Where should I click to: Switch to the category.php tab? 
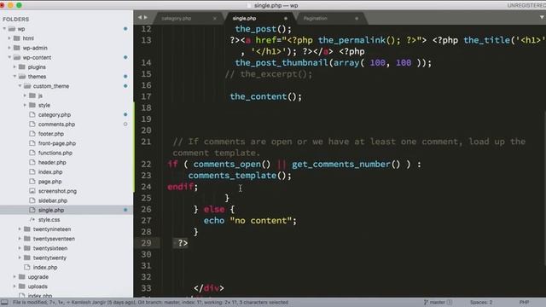coord(177,18)
